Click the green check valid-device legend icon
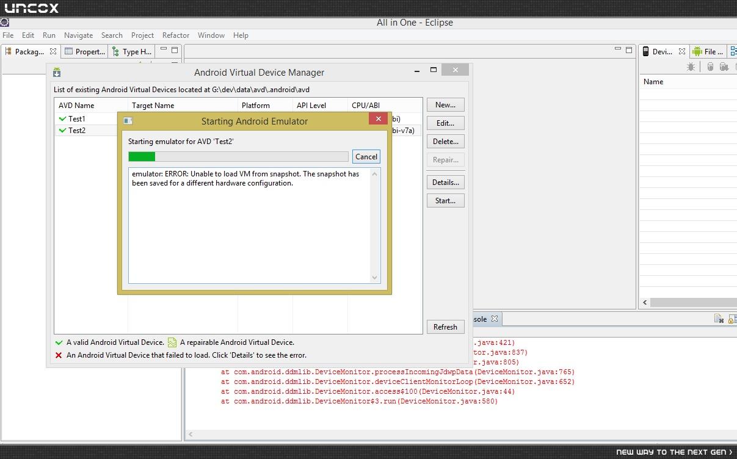737x459 pixels. pyautogui.click(x=59, y=342)
